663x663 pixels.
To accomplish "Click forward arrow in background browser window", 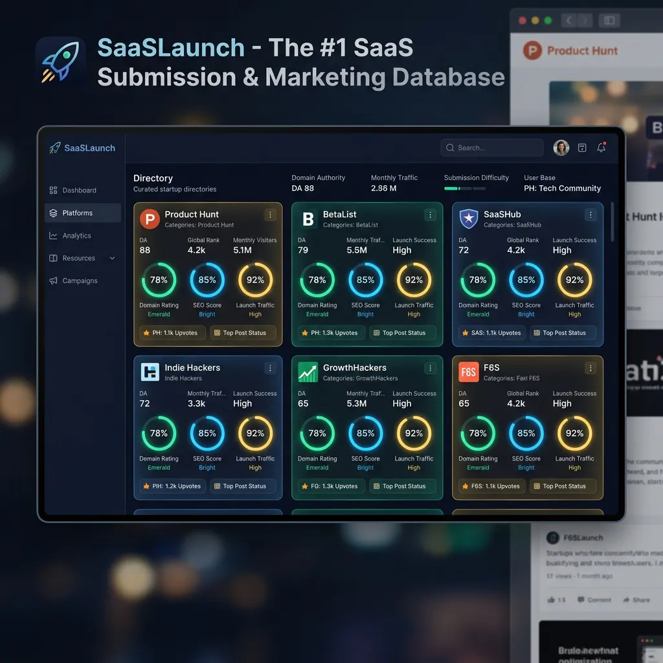I will (x=585, y=20).
